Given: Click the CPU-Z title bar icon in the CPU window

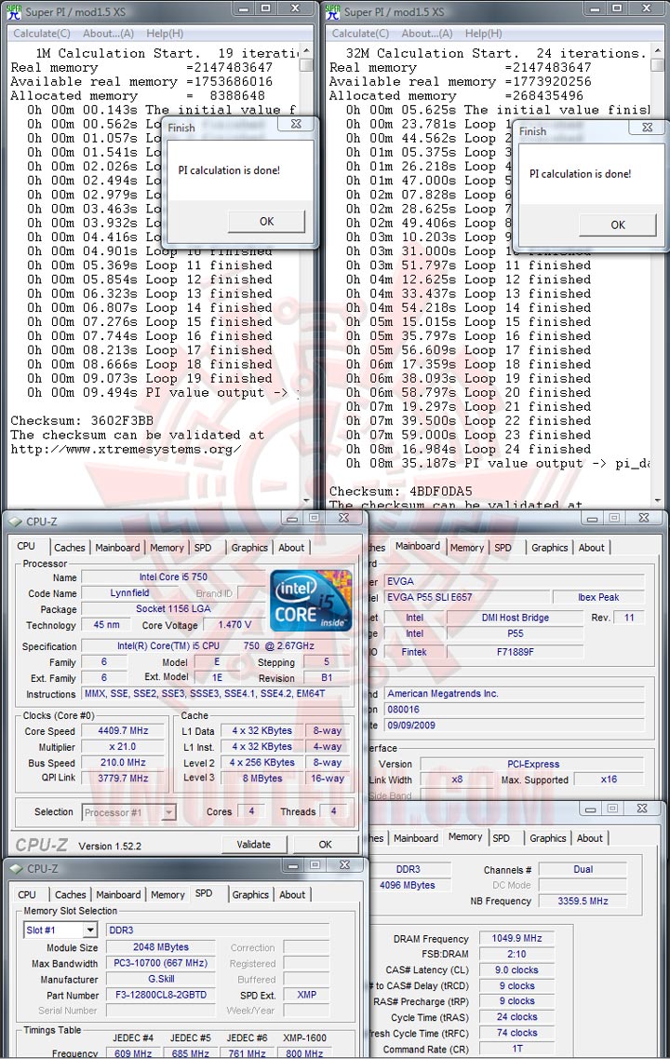Looking at the screenshot, I should (16, 522).
